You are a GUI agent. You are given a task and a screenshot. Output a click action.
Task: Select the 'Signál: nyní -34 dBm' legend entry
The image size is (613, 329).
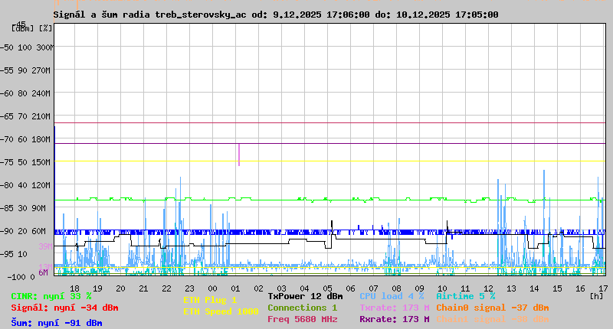point(64,308)
